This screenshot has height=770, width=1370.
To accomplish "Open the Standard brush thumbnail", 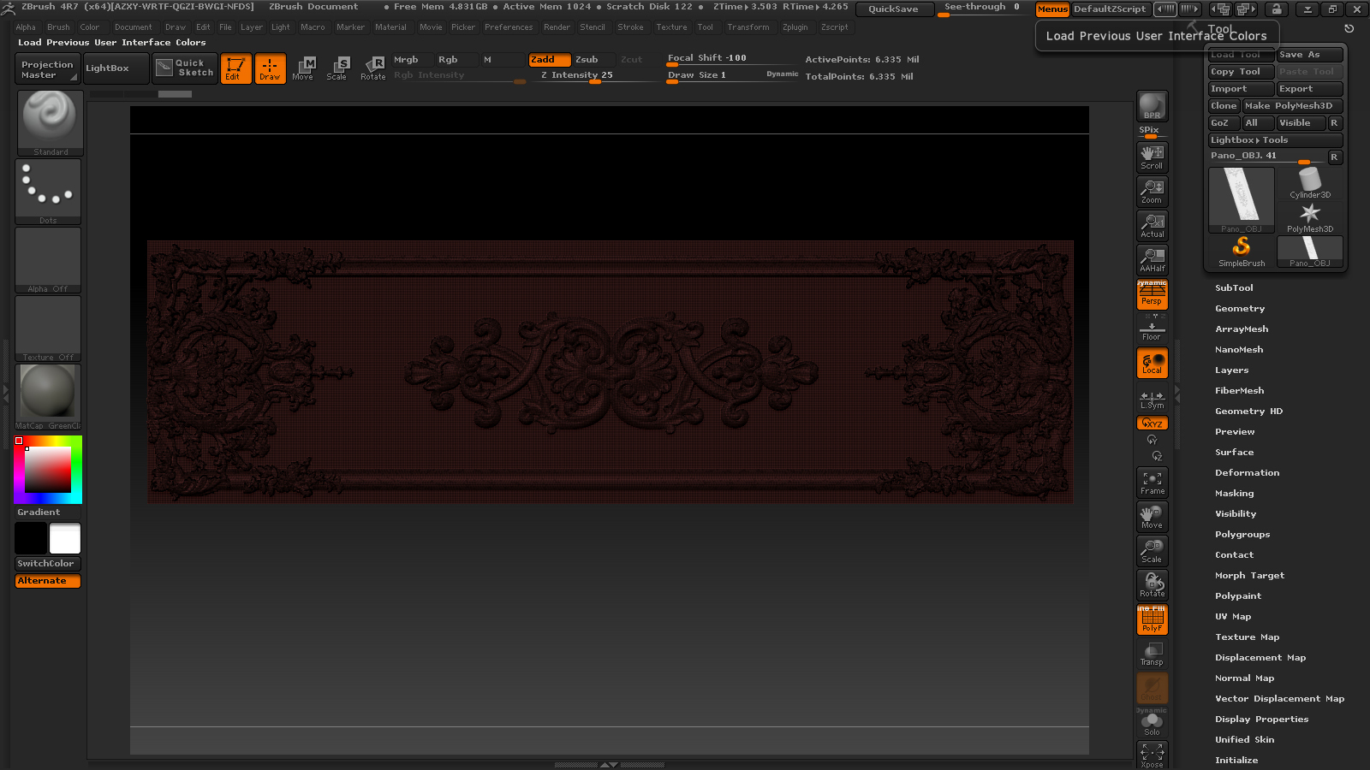I will coord(49,123).
